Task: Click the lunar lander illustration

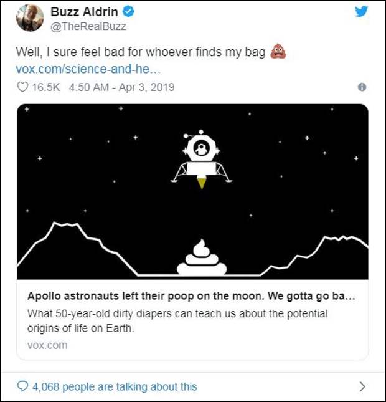Action: click(201, 160)
